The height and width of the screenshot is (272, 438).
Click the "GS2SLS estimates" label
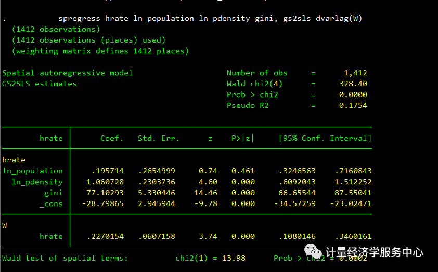pos(39,84)
